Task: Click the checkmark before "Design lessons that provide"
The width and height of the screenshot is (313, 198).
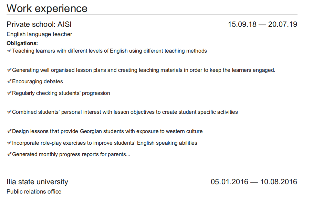Action: click(x=9, y=131)
